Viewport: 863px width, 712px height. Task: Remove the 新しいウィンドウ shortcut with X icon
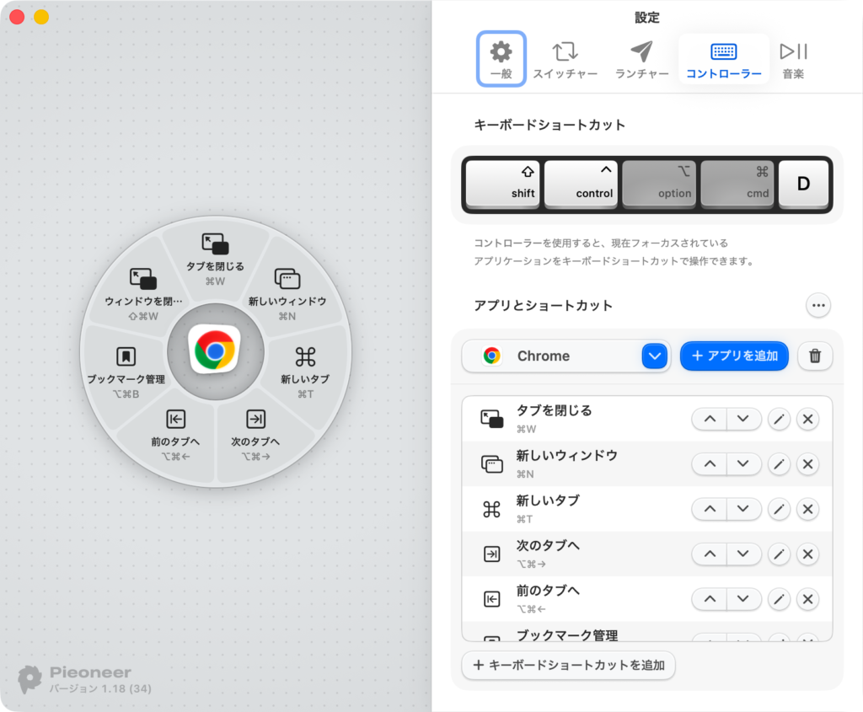click(x=807, y=463)
